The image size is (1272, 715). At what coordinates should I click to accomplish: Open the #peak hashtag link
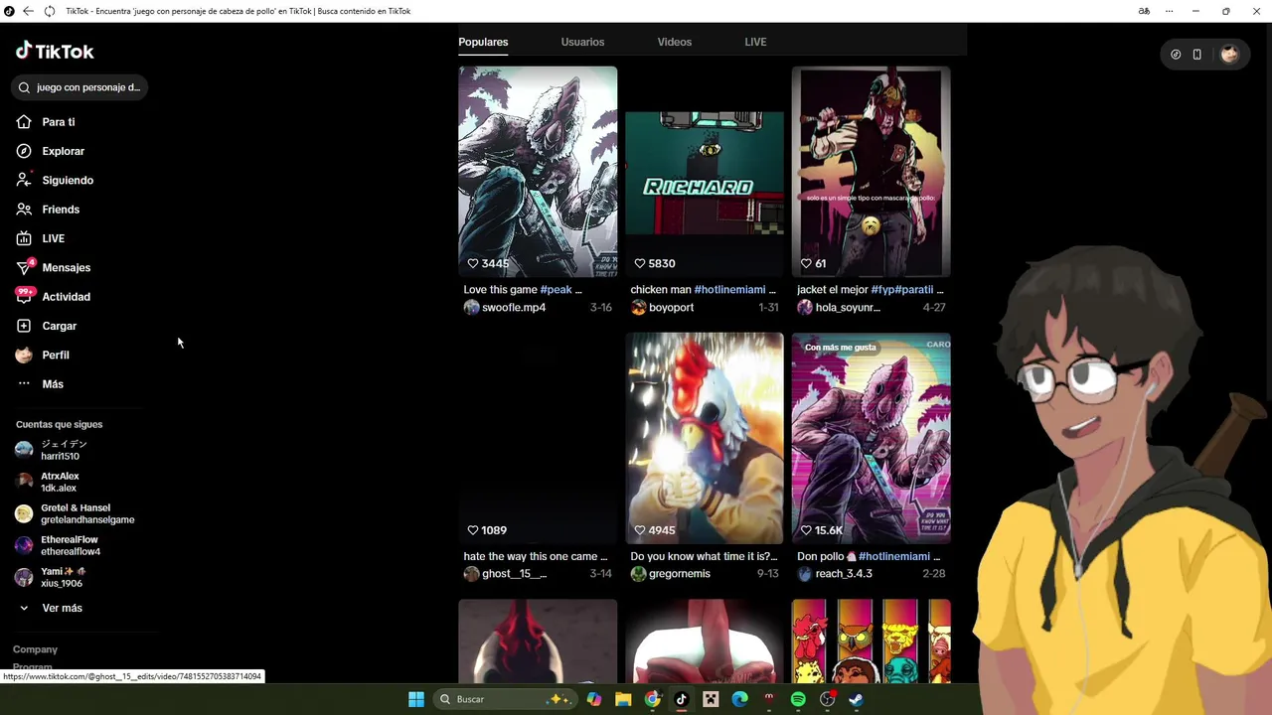pos(556,289)
